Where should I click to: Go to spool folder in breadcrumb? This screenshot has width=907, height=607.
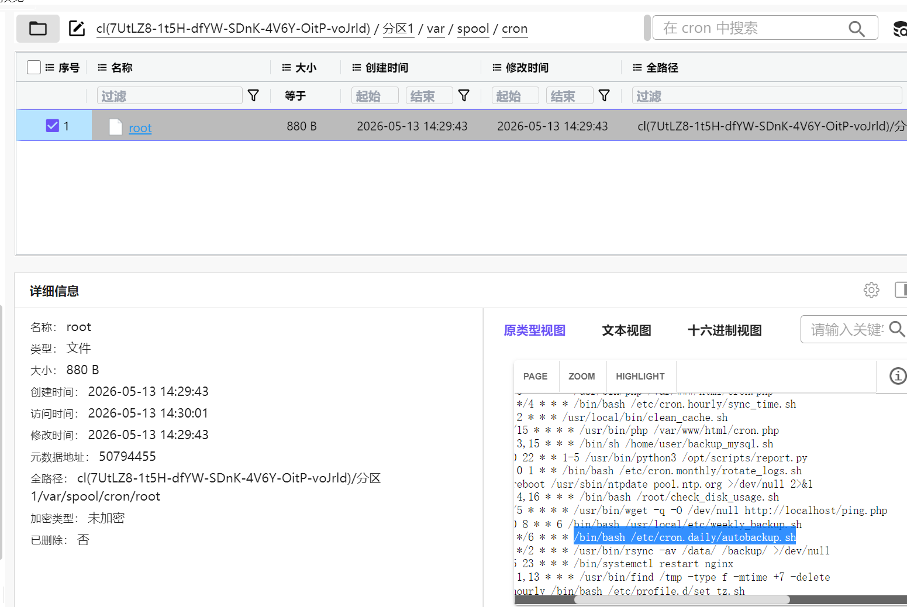(x=473, y=28)
